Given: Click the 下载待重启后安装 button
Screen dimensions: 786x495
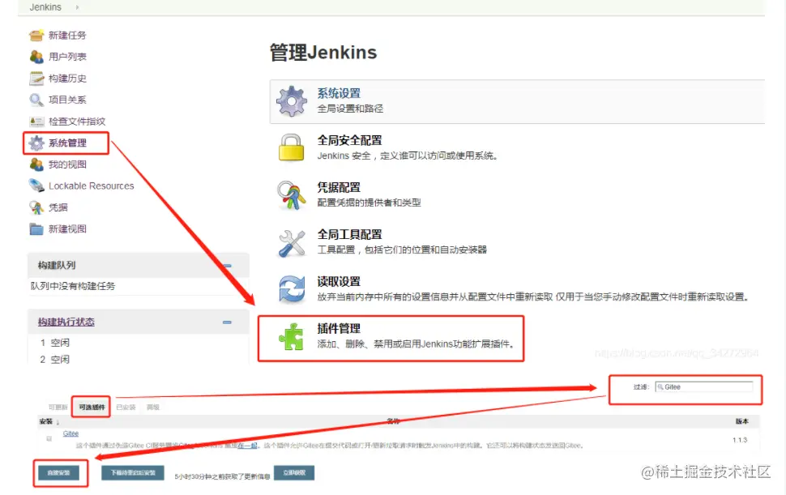Looking at the screenshot, I should coord(133,472).
